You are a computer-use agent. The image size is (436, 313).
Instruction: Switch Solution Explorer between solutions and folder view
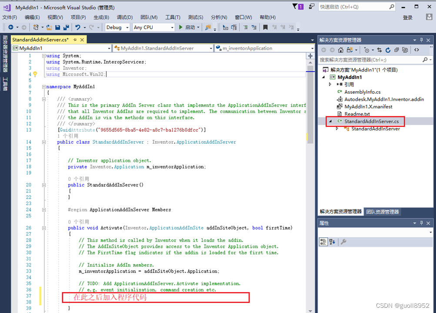click(x=349, y=50)
